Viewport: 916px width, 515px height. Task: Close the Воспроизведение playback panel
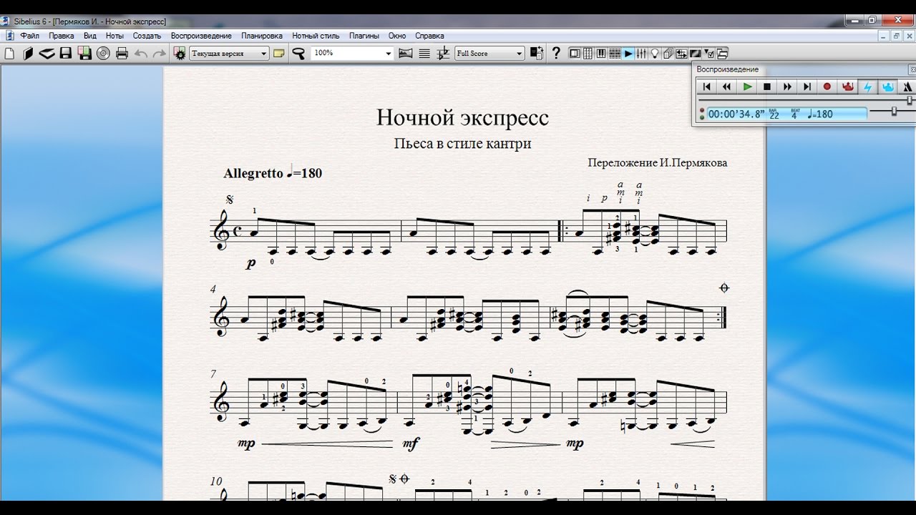point(912,69)
